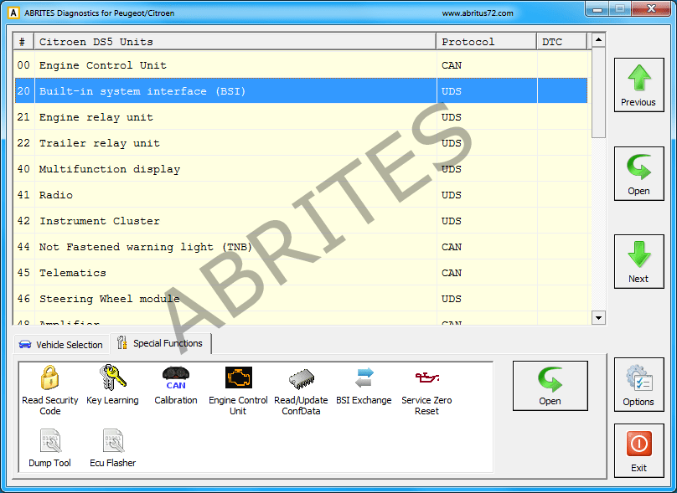Select the Radio unit row
Viewport: 677px width, 493px height.
click(x=301, y=194)
